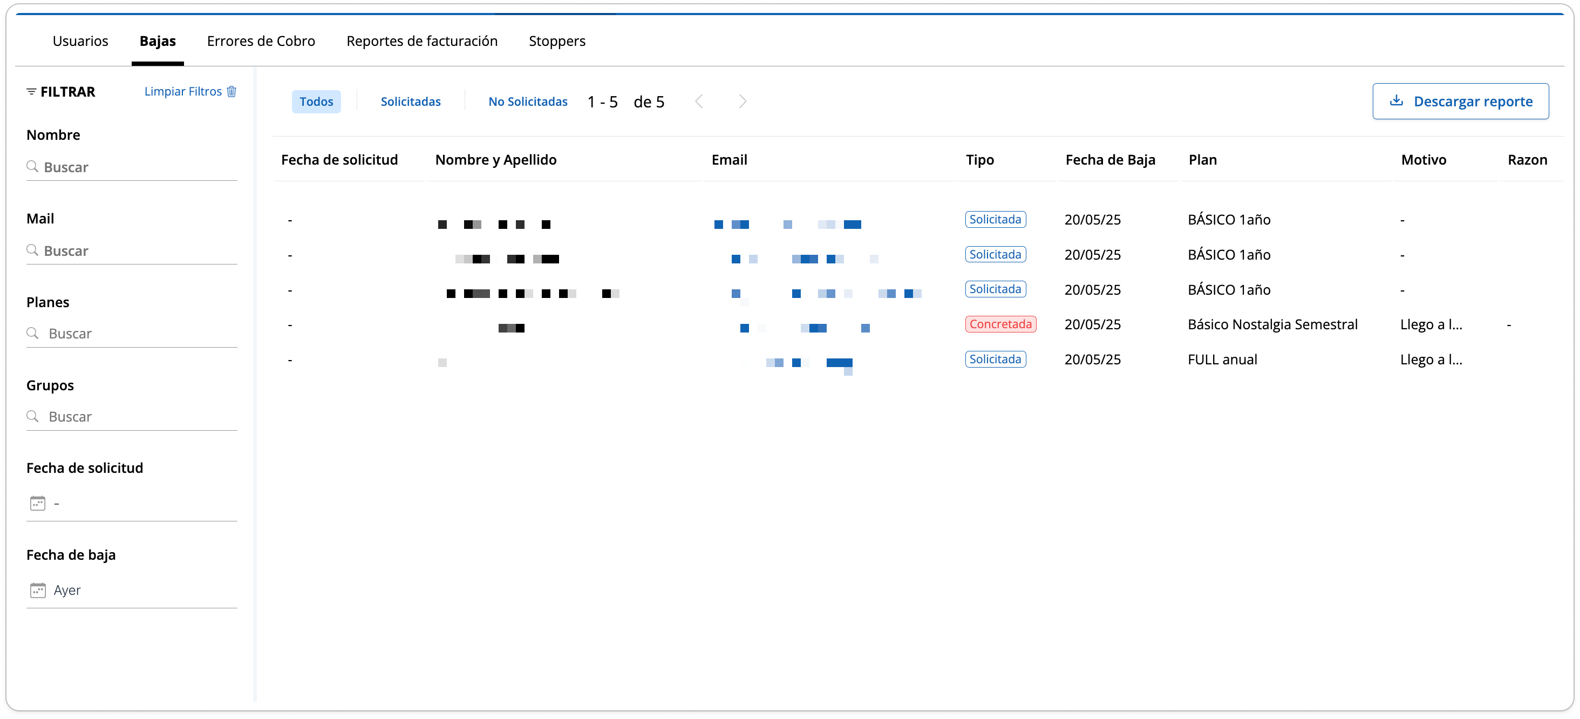Click the red Concretada status badge
The image size is (1580, 719).
coord(1000,324)
